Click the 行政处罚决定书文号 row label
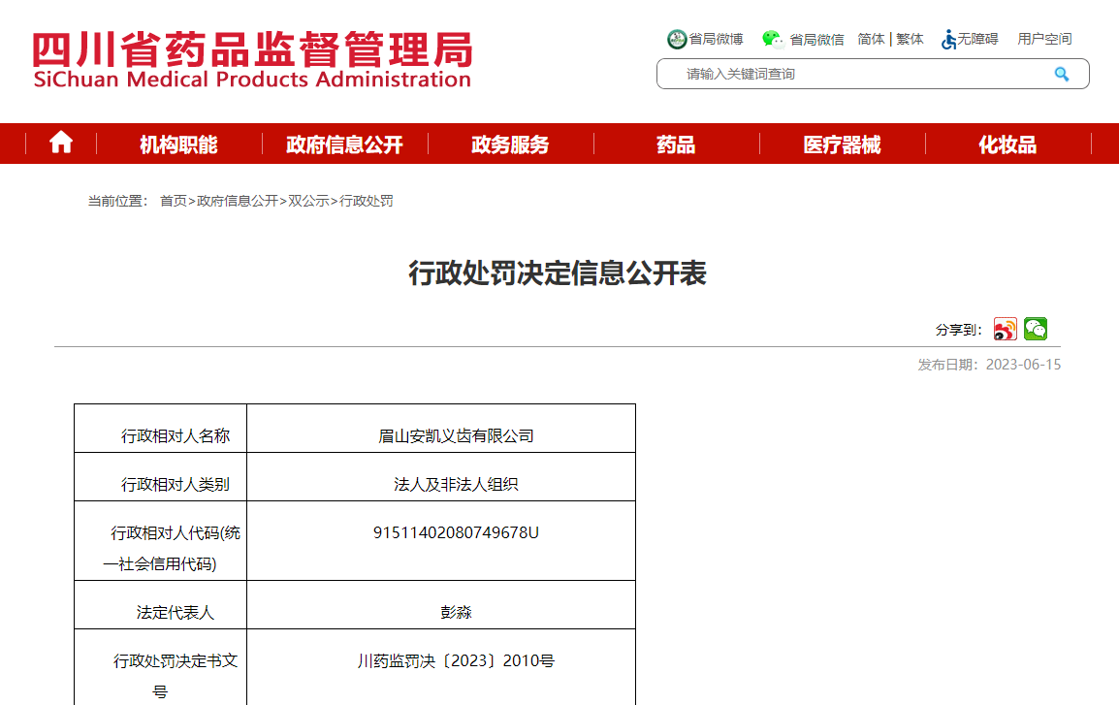Image resolution: width=1119 pixels, height=705 pixels. [176, 677]
